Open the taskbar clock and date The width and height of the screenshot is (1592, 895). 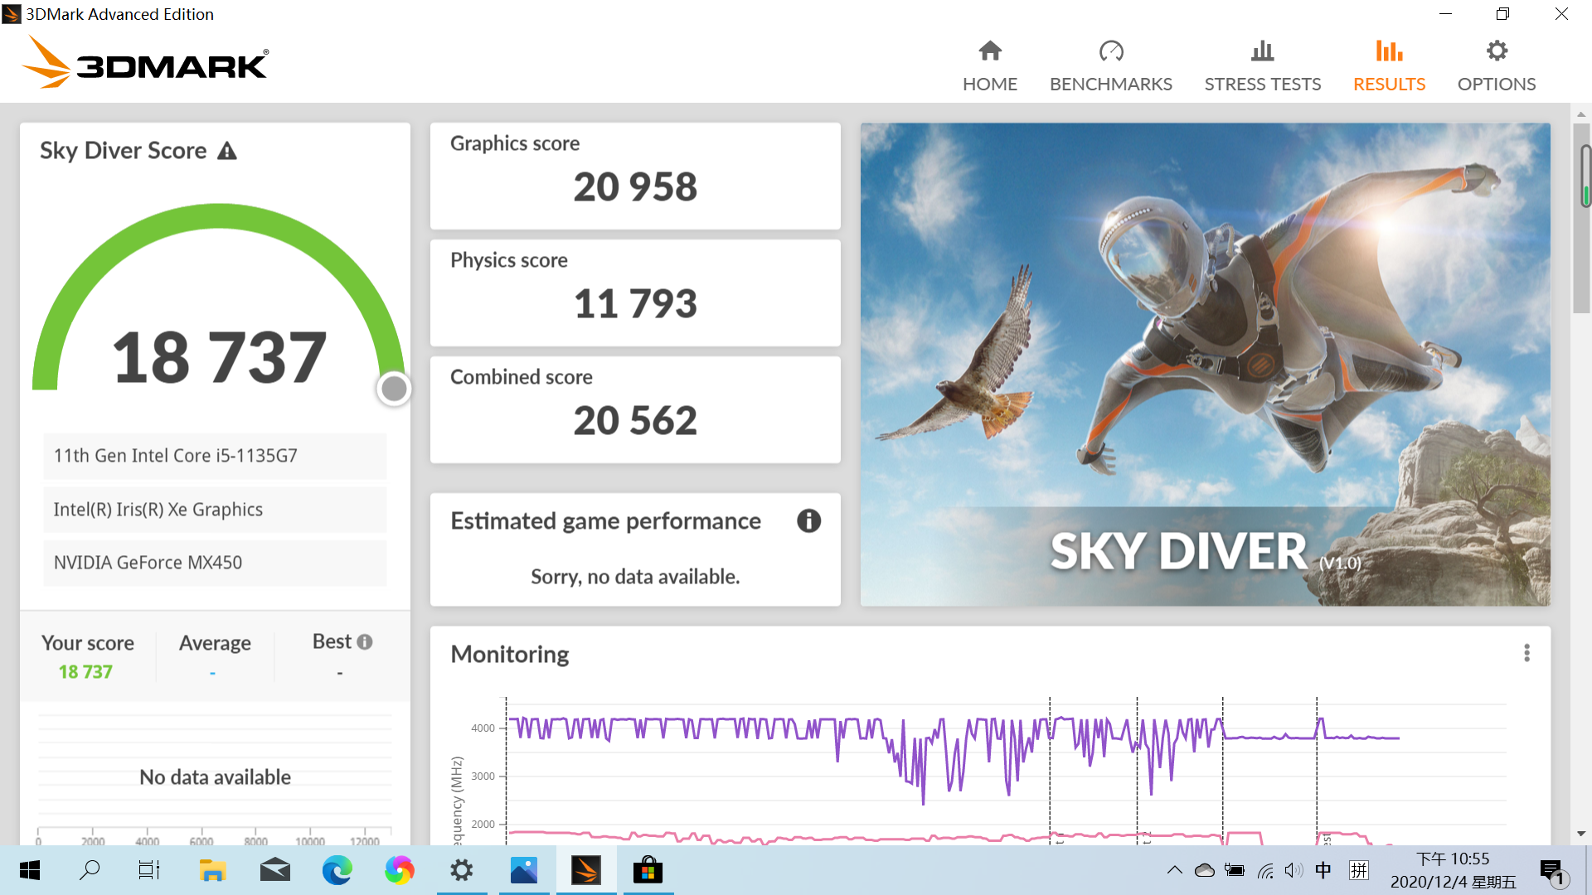click(x=1453, y=870)
